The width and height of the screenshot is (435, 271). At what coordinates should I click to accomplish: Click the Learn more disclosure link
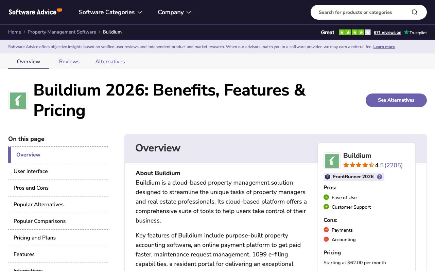tap(384, 47)
